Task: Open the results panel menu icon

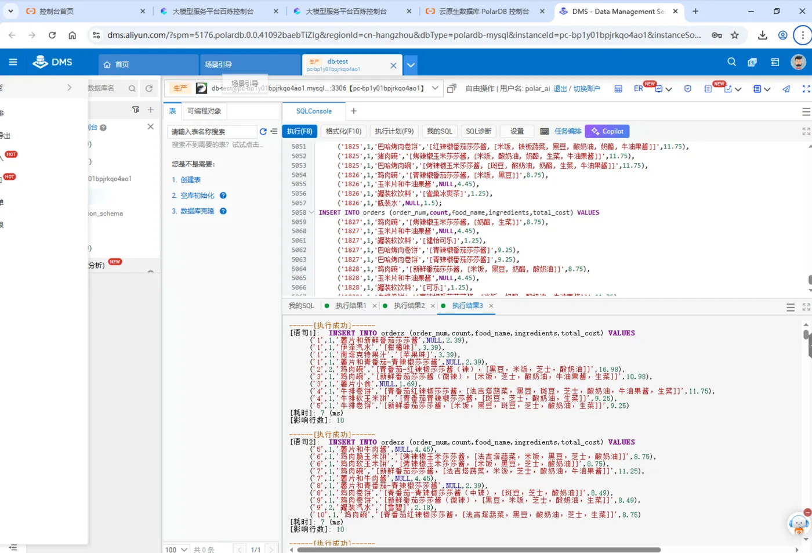Action: point(791,308)
